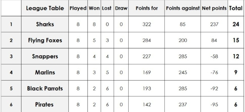
Task: Select the League Table header cell
Action: tap(45, 8)
